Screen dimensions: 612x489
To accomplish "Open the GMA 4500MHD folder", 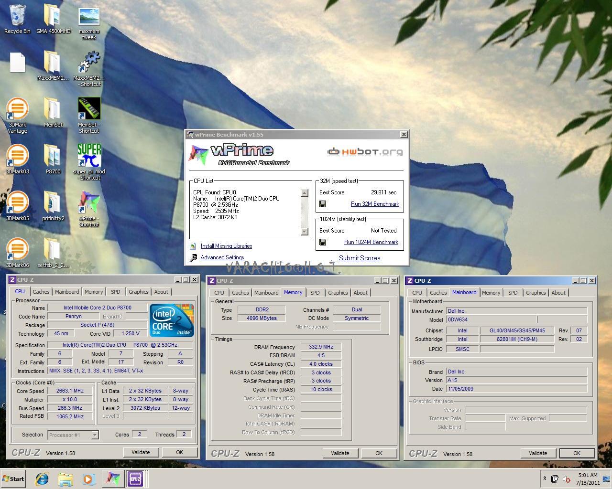I will click(x=53, y=19).
